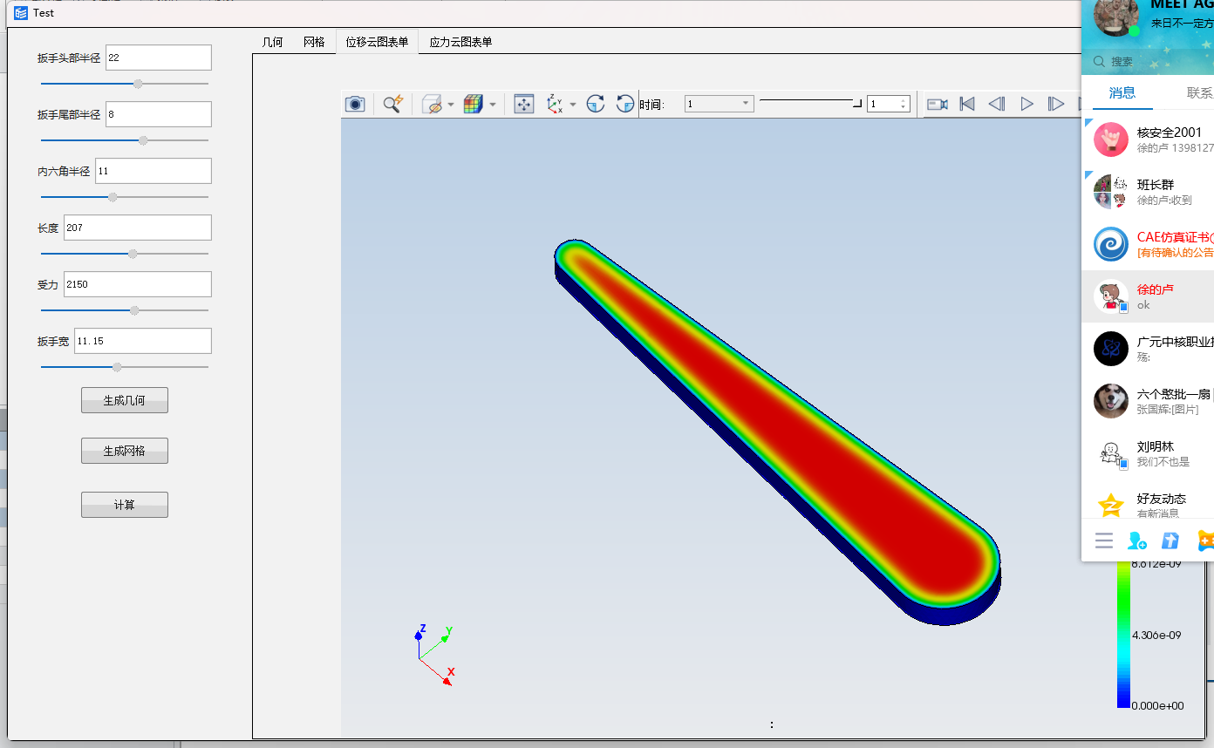Click the time frame spinner box

click(889, 104)
